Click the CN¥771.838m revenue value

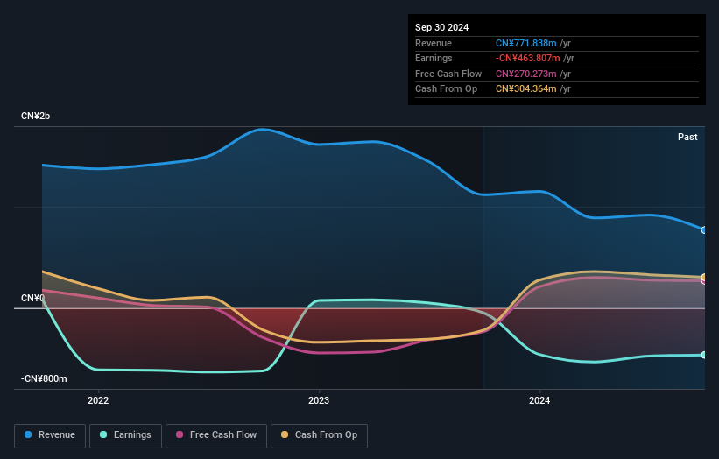click(x=525, y=43)
